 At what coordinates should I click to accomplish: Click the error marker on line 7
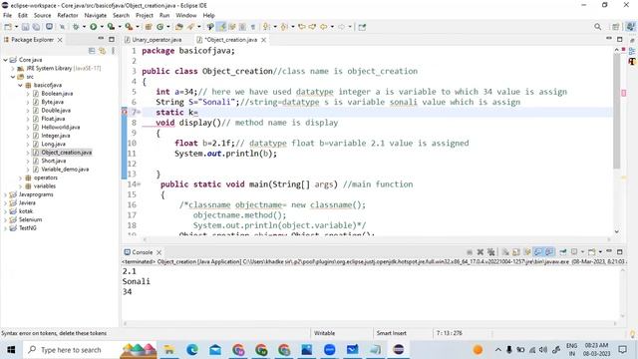pos(125,112)
